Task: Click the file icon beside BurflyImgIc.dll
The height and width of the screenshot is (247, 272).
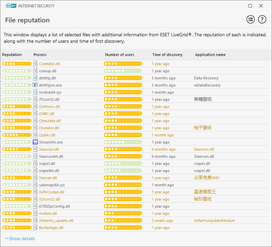Action: pos(35,227)
